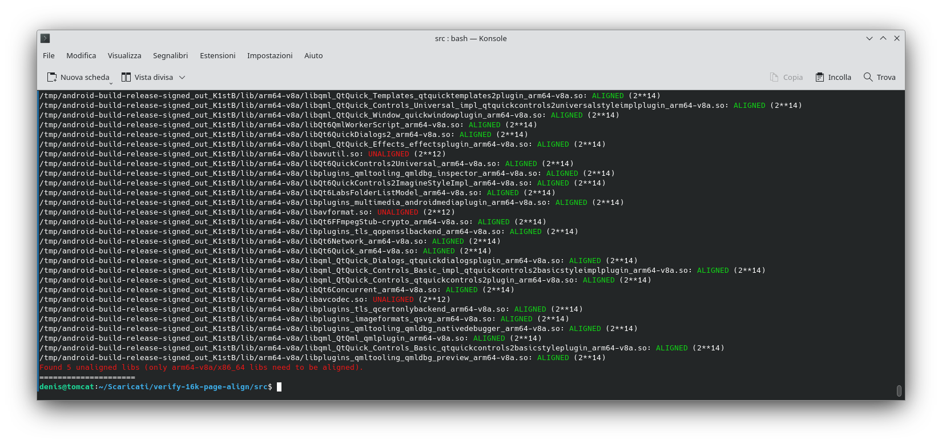The width and height of the screenshot is (942, 444).
Task: Paste using the Incolla clipboard icon
Action: (820, 77)
